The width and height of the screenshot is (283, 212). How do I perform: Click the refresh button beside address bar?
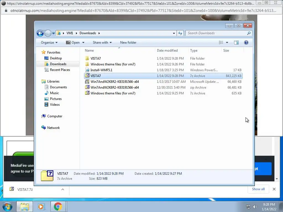tap(180, 33)
